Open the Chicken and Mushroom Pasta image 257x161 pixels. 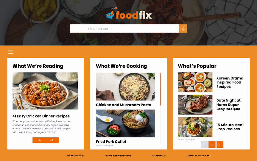[125, 87]
